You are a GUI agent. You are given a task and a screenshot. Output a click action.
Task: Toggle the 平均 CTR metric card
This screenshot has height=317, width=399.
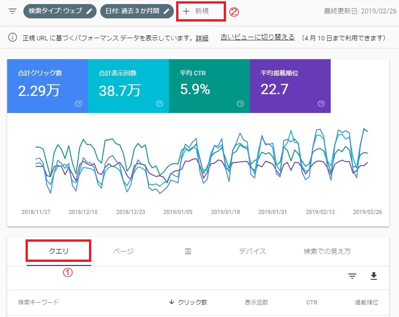pyautogui.click(x=209, y=86)
